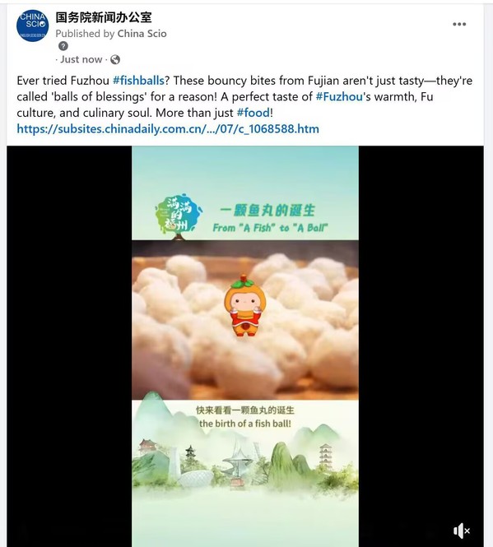Open the #Fuzhou hashtag
Screen dimensions: 493x547
click(339, 96)
